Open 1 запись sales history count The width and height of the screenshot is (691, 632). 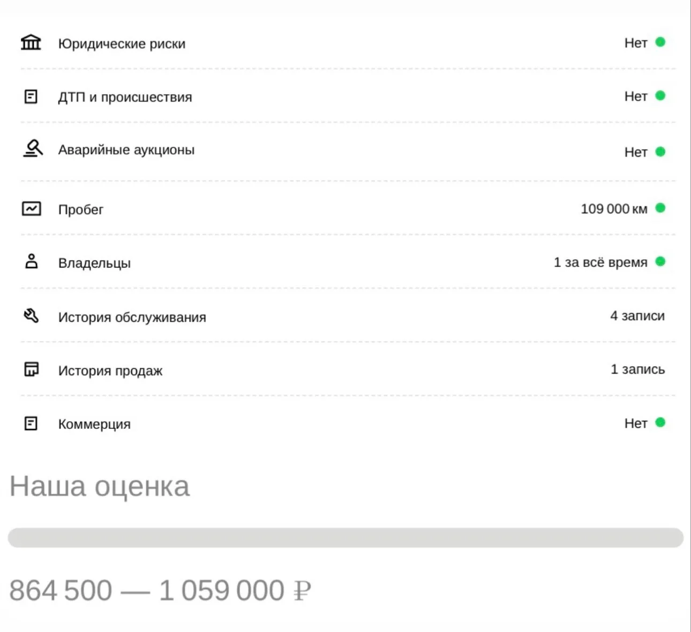638,369
